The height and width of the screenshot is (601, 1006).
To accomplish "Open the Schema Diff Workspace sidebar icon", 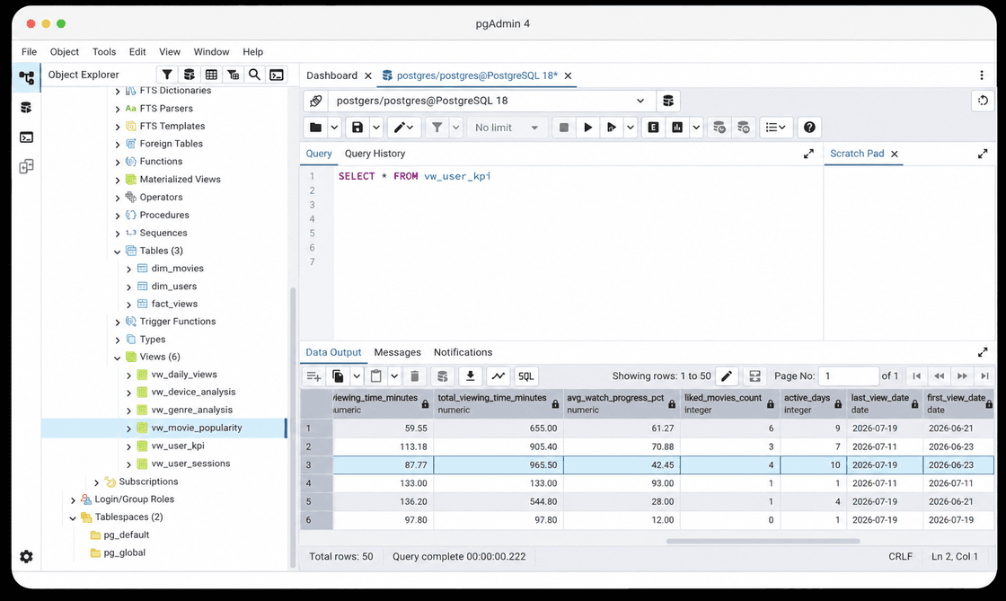I will 26,167.
